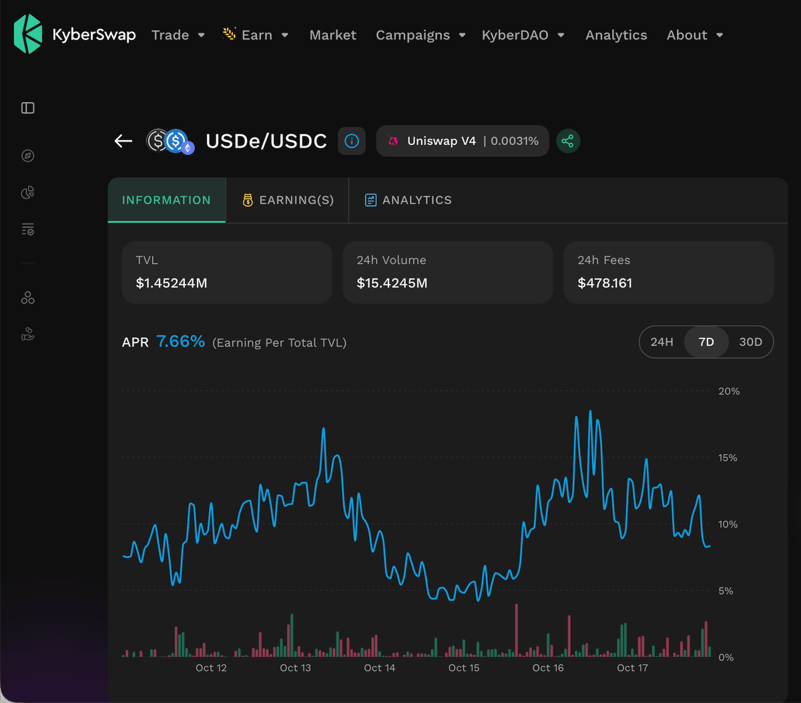
Task: Click the USDe/USDC pool title
Action: [266, 141]
